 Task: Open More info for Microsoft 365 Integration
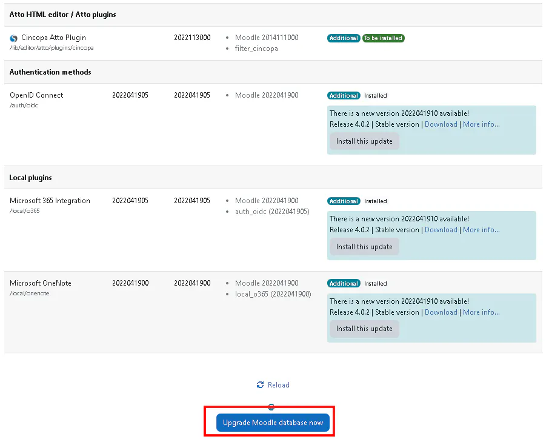[x=481, y=230]
